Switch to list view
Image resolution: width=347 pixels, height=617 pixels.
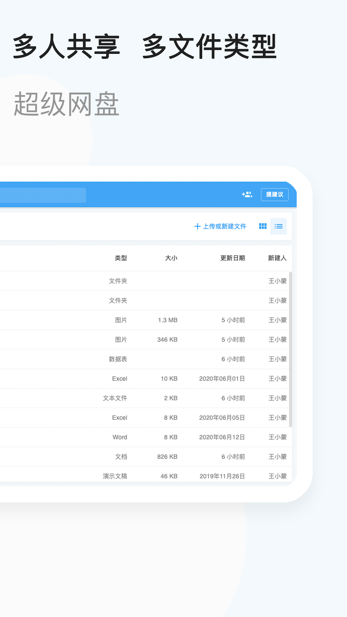click(278, 226)
